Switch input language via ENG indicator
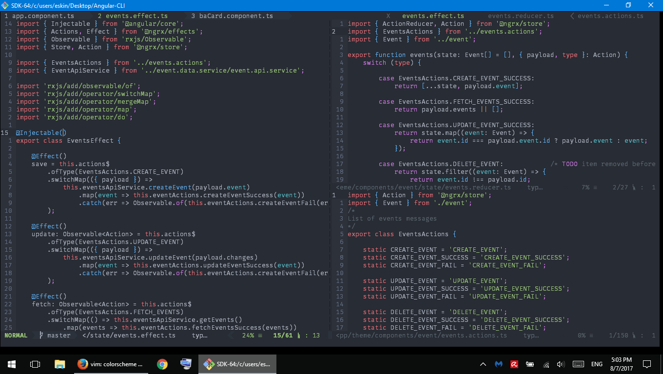This screenshot has width=663, height=374. (x=597, y=364)
